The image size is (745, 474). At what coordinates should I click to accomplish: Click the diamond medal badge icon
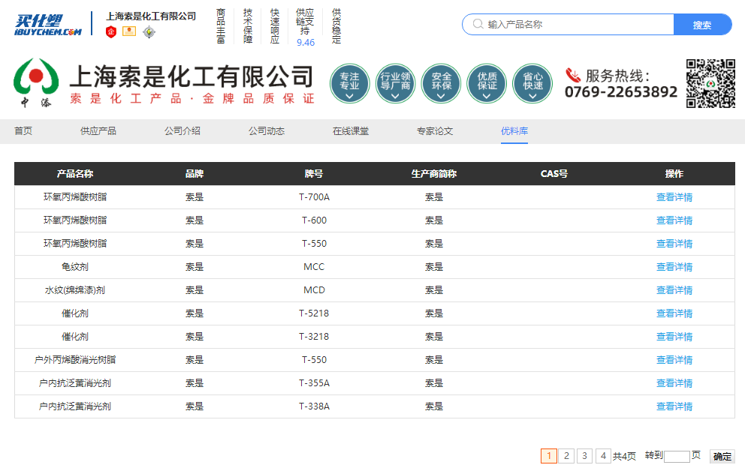point(149,31)
